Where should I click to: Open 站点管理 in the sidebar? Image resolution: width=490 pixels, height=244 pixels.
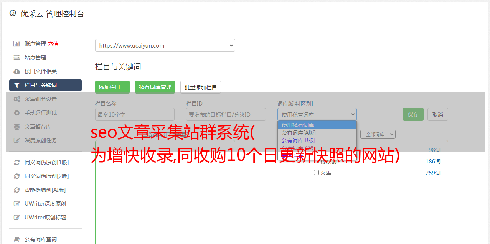pos(35,58)
